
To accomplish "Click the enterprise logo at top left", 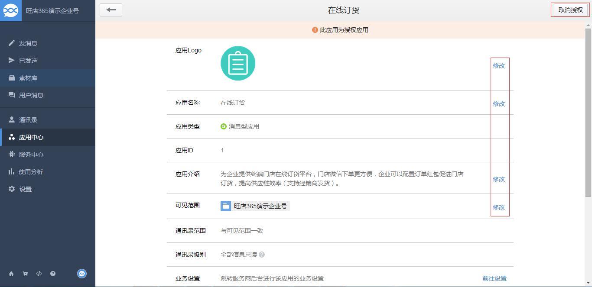I will point(11,10).
